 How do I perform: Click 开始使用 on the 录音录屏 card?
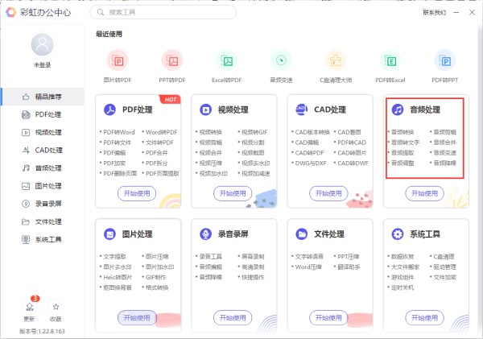233,318
